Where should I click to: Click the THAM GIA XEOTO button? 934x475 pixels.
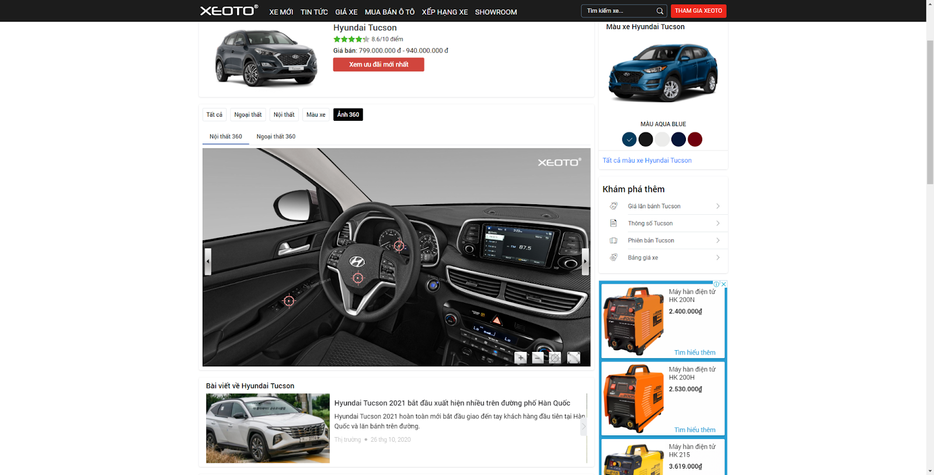coord(698,11)
